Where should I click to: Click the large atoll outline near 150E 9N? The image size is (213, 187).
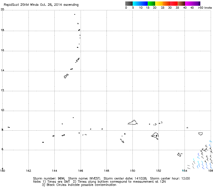pyautogui.click(x=133, y=122)
